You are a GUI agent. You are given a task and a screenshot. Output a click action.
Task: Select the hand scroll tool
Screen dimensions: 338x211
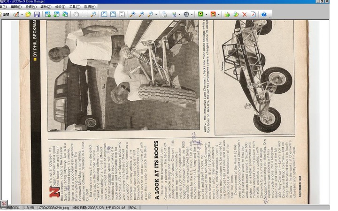tap(76, 15)
